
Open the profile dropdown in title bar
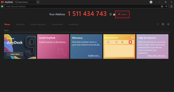151,2
